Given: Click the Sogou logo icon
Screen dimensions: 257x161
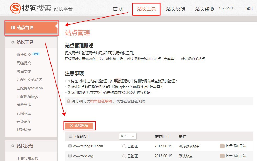Looking at the screenshot, I should [15, 8].
